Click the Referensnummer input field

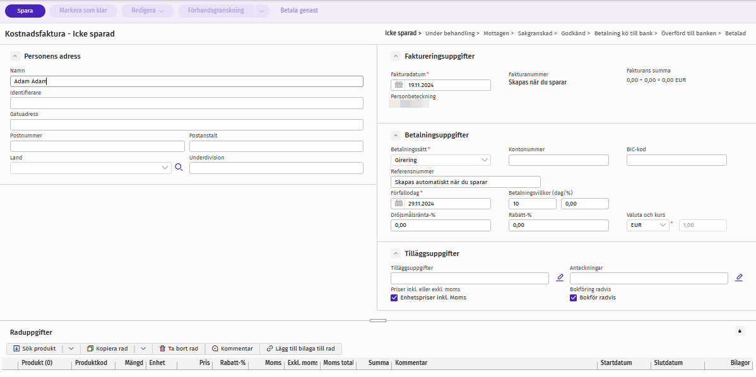[466, 182]
